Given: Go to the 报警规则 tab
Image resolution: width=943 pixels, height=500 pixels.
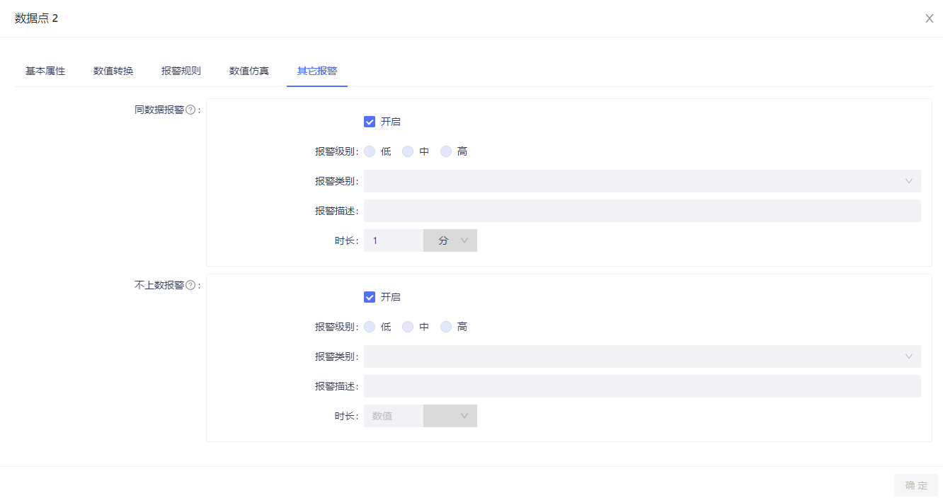Looking at the screenshot, I should pyautogui.click(x=181, y=71).
